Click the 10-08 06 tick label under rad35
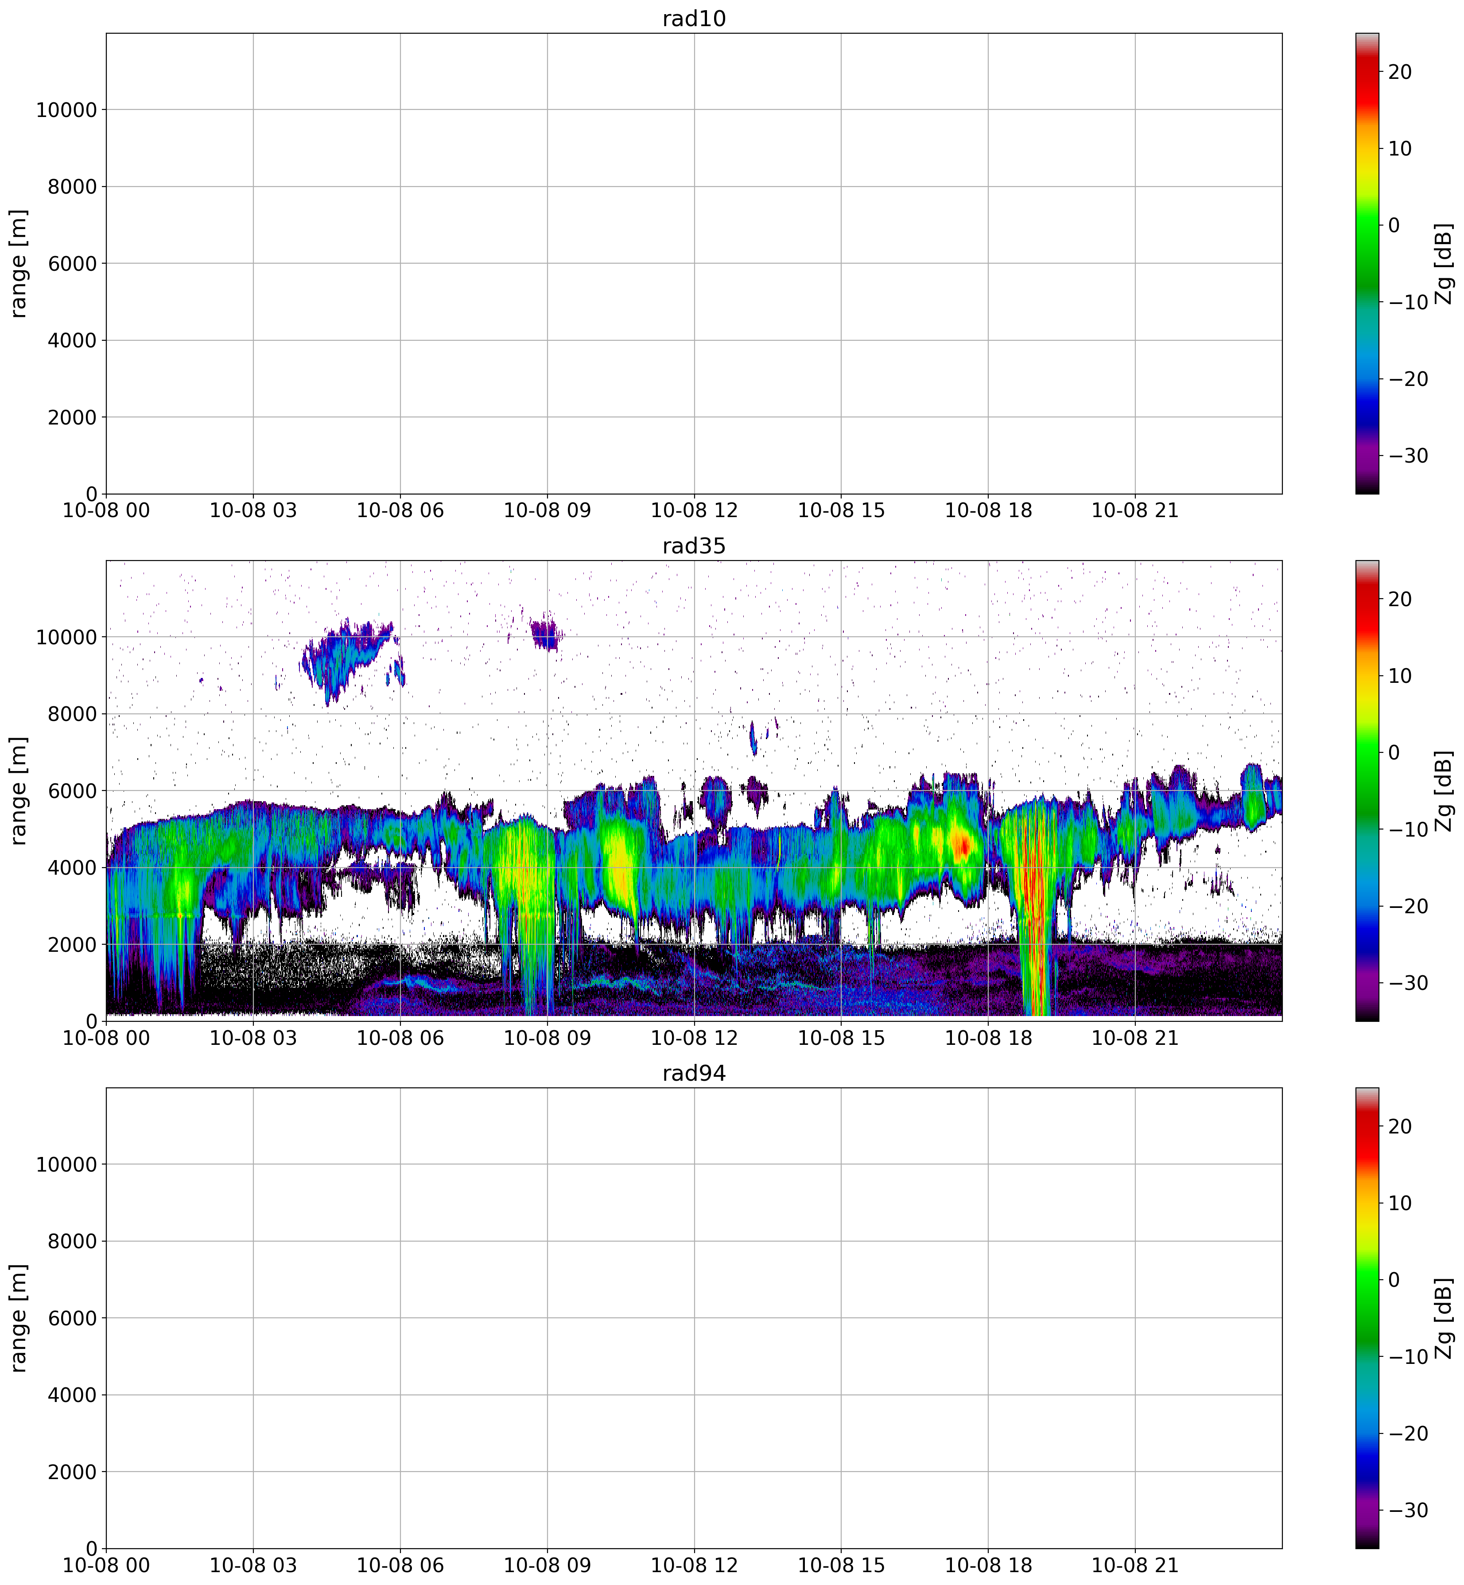Viewport: 1464px width, 1585px height. coord(400,1037)
